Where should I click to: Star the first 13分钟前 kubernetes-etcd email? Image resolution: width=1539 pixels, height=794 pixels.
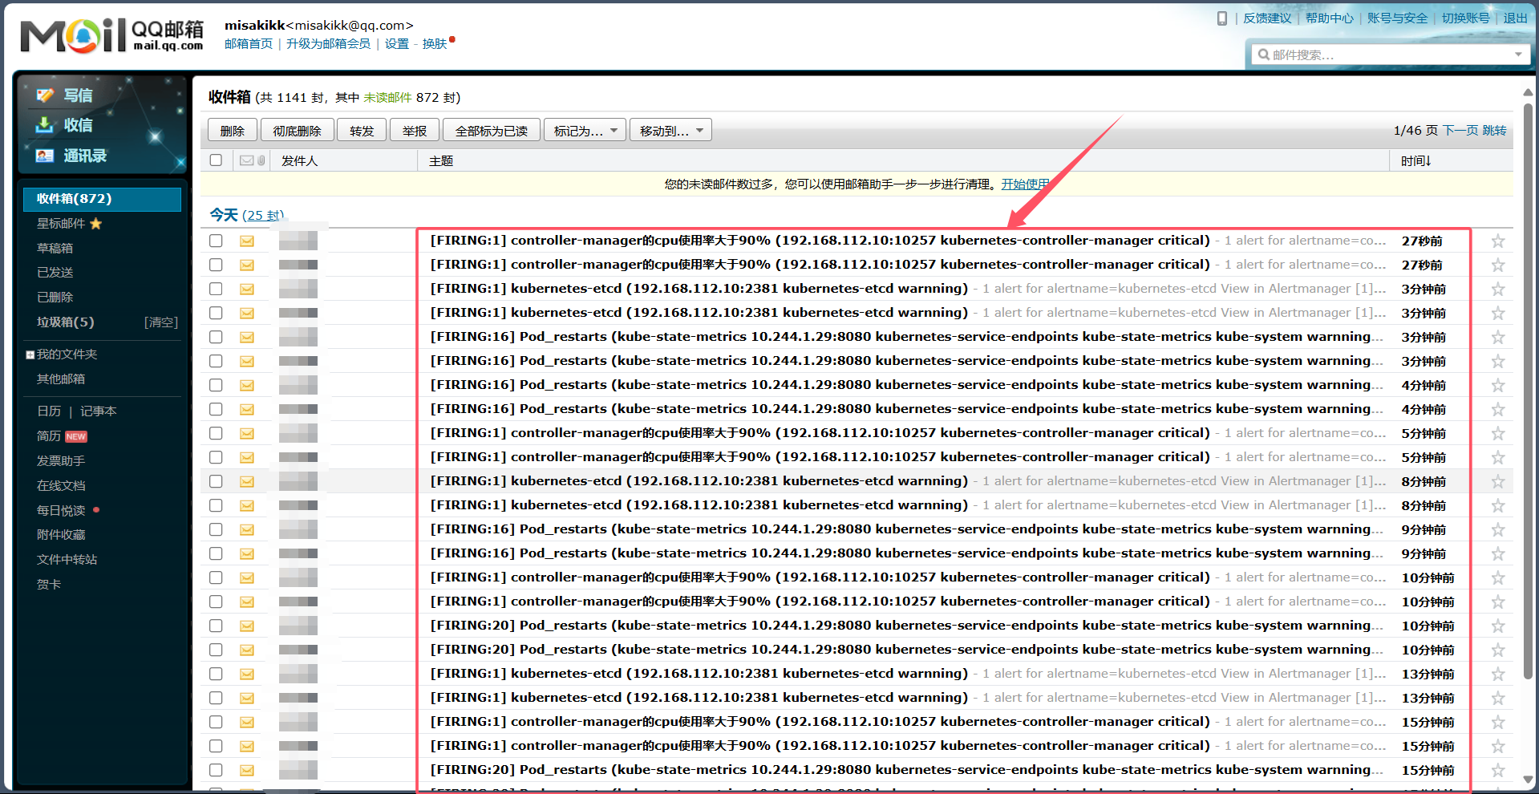pos(1497,674)
